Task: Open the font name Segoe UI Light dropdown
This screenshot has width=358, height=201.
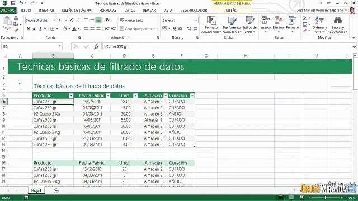Action: [54, 20]
